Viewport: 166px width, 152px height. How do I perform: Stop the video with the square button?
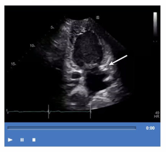click(34, 140)
